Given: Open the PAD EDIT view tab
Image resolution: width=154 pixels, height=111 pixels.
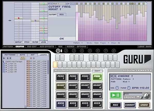Looking at the screenshot, I should pyautogui.click(x=32, y=47).
